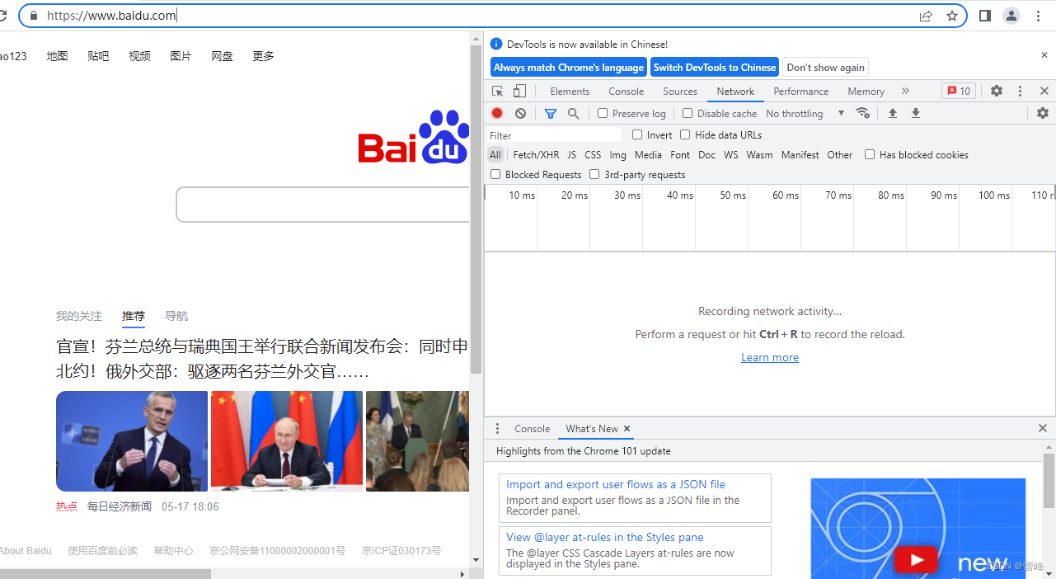Switch to Performance tab
Image resolution: width=1056 pixels, height=579 pixels.
[x=800, y=92]
